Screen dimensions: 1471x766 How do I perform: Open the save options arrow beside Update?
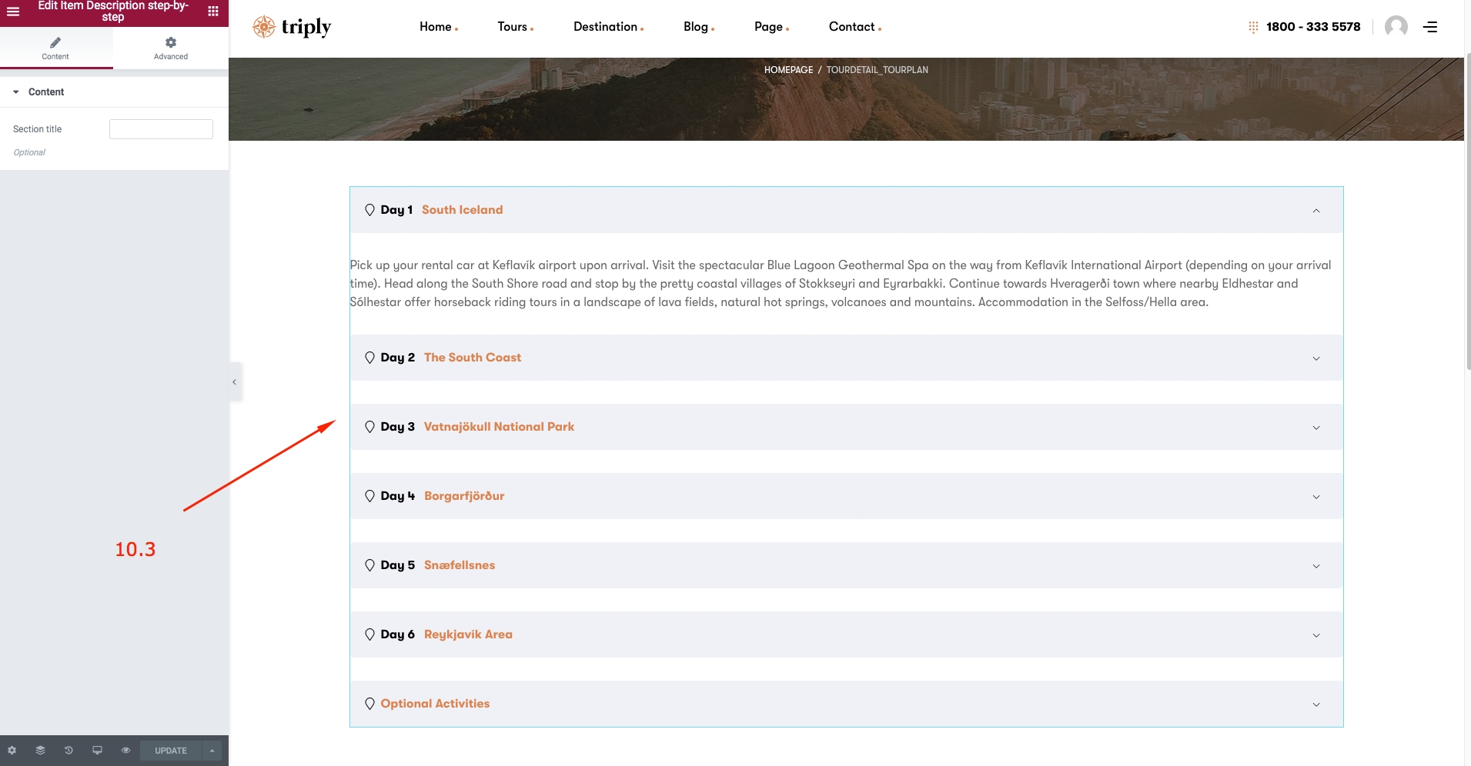point(212,751)
